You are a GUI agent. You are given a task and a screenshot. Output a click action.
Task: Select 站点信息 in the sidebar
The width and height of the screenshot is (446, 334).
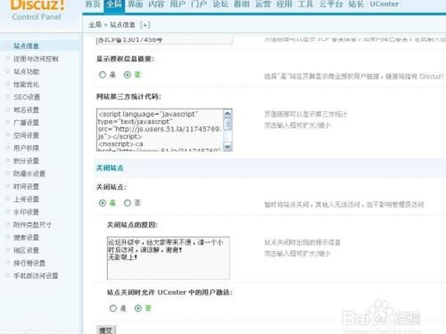[26, 46]
